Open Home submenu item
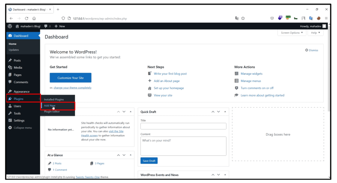 (x=13, y=44)
